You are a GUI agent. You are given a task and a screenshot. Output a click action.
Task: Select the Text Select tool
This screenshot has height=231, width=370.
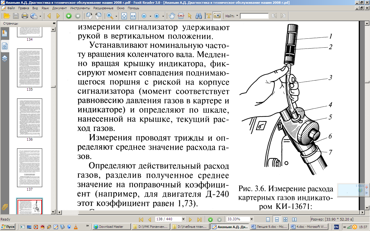pyautogui.click(x=208, y=16)
